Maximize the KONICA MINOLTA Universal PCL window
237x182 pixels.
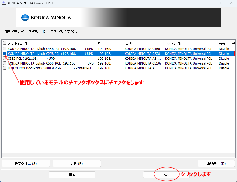coord(219,3)
